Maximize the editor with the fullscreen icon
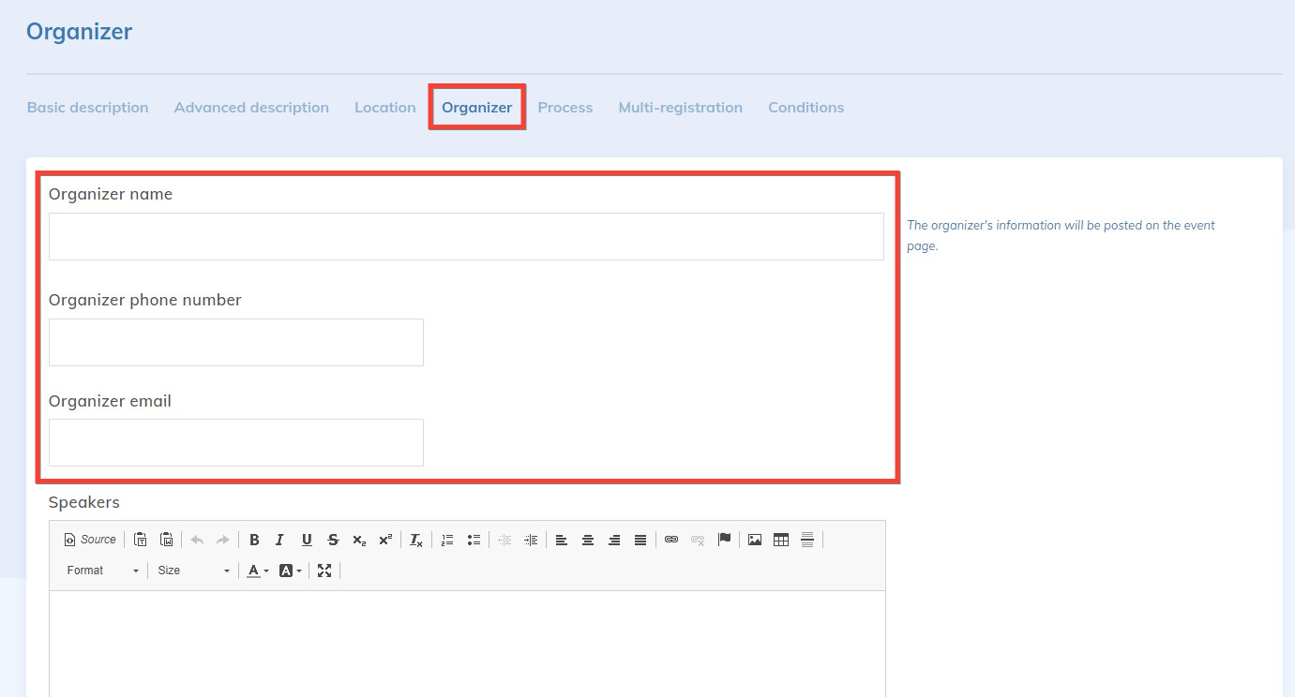Viewport: 1295px width, 697px height. [324, 571]
